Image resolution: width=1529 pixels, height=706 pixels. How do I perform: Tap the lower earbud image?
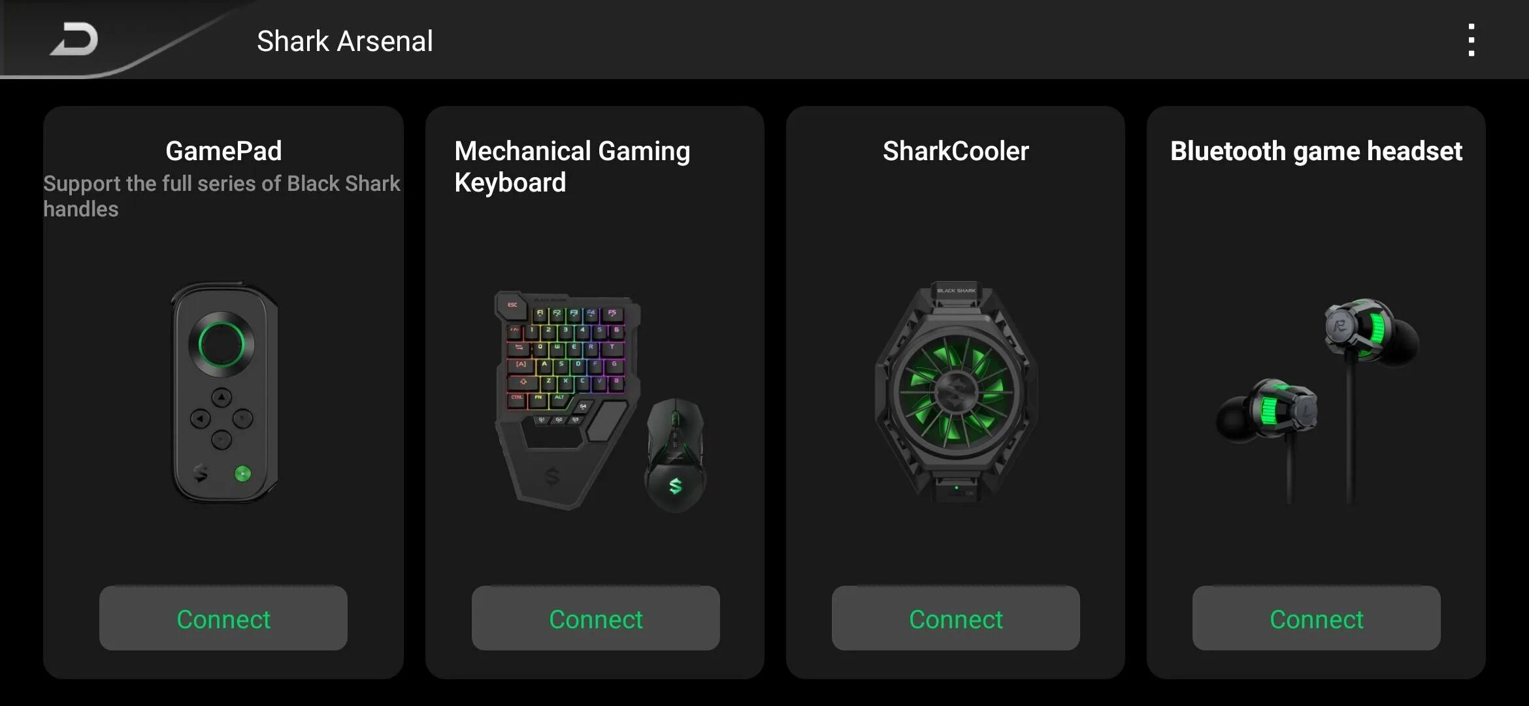click(1266, 411)
